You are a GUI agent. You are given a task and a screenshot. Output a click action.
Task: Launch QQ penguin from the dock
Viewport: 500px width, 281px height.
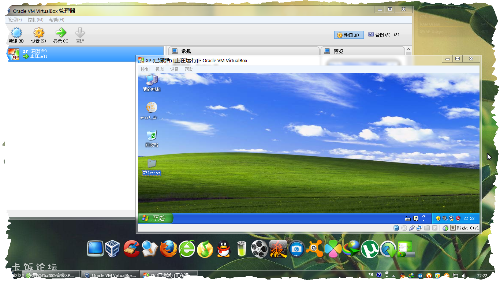coord(223,249)
